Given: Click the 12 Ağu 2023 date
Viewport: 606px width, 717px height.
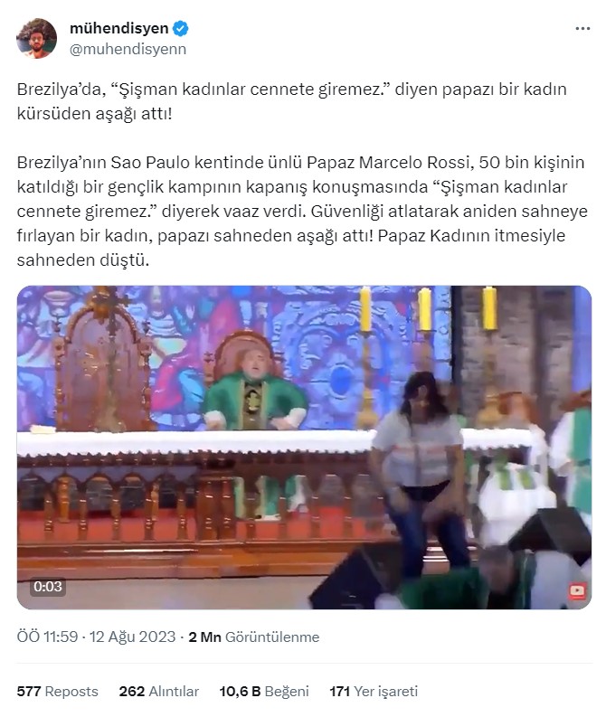Looking at the screenshot, I should [133, 637].
